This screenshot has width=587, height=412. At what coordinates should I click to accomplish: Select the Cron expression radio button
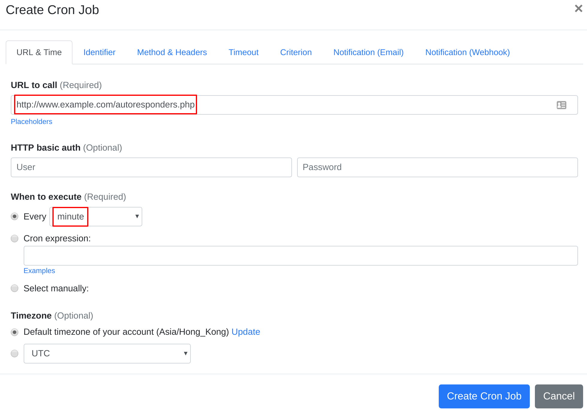[x=15, y=238]
